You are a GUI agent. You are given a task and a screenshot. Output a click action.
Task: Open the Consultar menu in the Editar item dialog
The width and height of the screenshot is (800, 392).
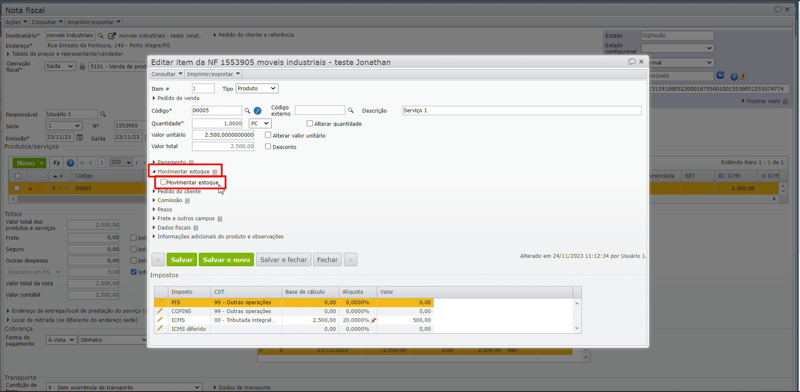click(x=167, y=74)
